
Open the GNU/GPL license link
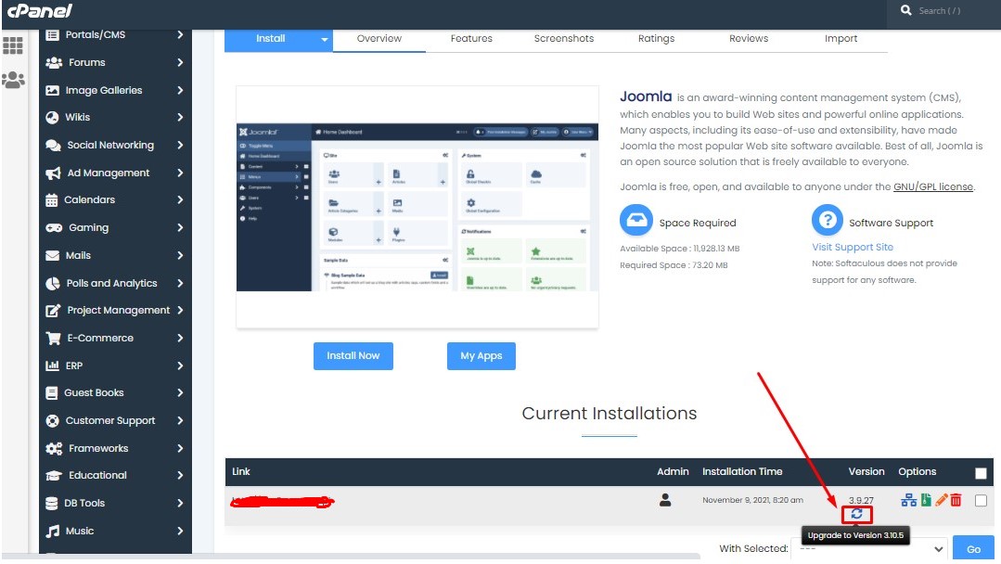[933, 187]
